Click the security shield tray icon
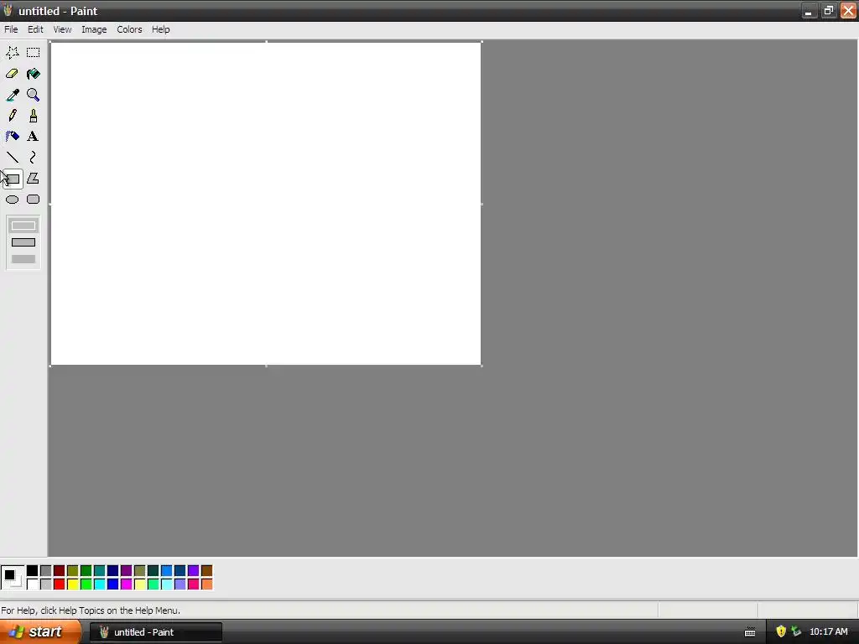Viewport: 859px width, 644px height. (x=781, y=632)
